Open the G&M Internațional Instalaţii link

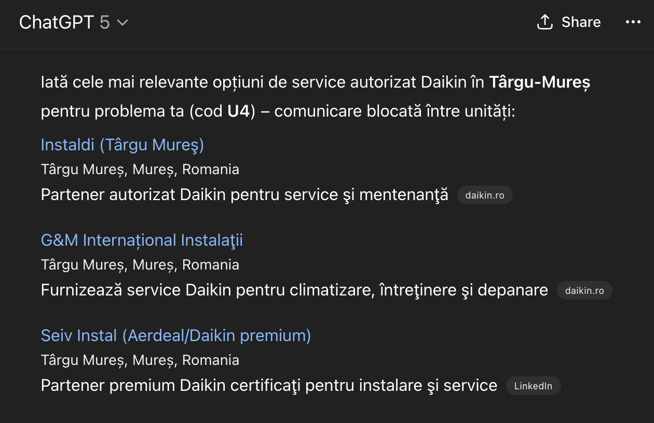tap(142, 240)
